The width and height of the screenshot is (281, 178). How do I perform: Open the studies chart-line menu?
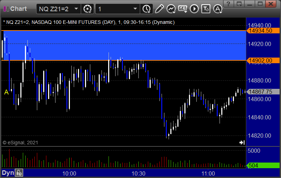click(171, 9)
